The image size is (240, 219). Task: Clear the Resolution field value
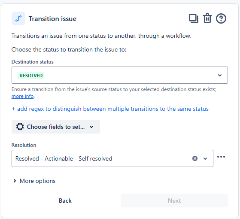coord(194,158)
